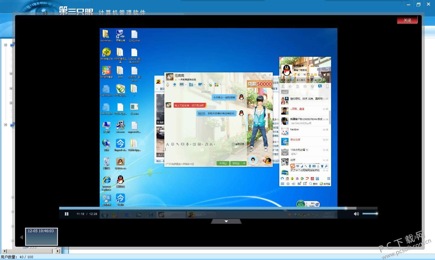Viewport: 435px width, 260px height.
Task: Click the chat text input area
Action: coord(205,154)
